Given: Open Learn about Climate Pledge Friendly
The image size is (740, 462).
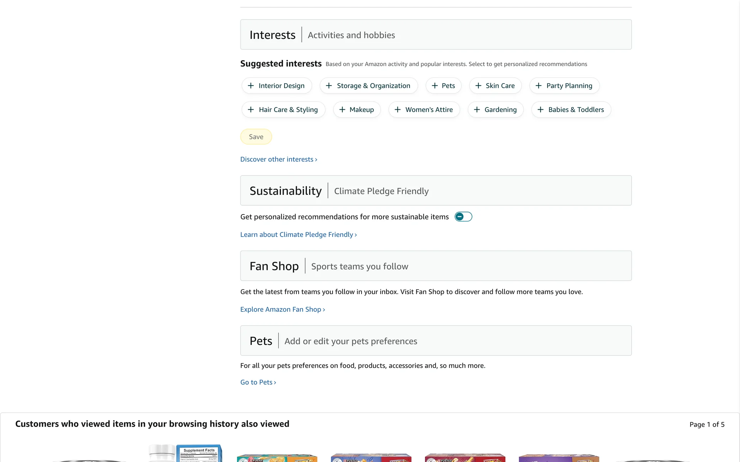Looking at the screenshot, I should (x=298, y=235).
